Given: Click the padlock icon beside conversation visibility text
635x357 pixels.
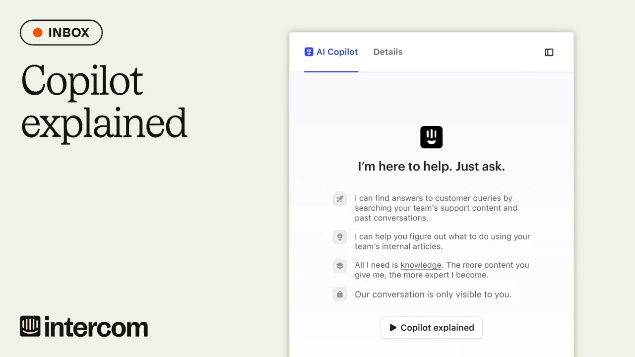Looking at the screenshot, I should [x=340, y=295].
